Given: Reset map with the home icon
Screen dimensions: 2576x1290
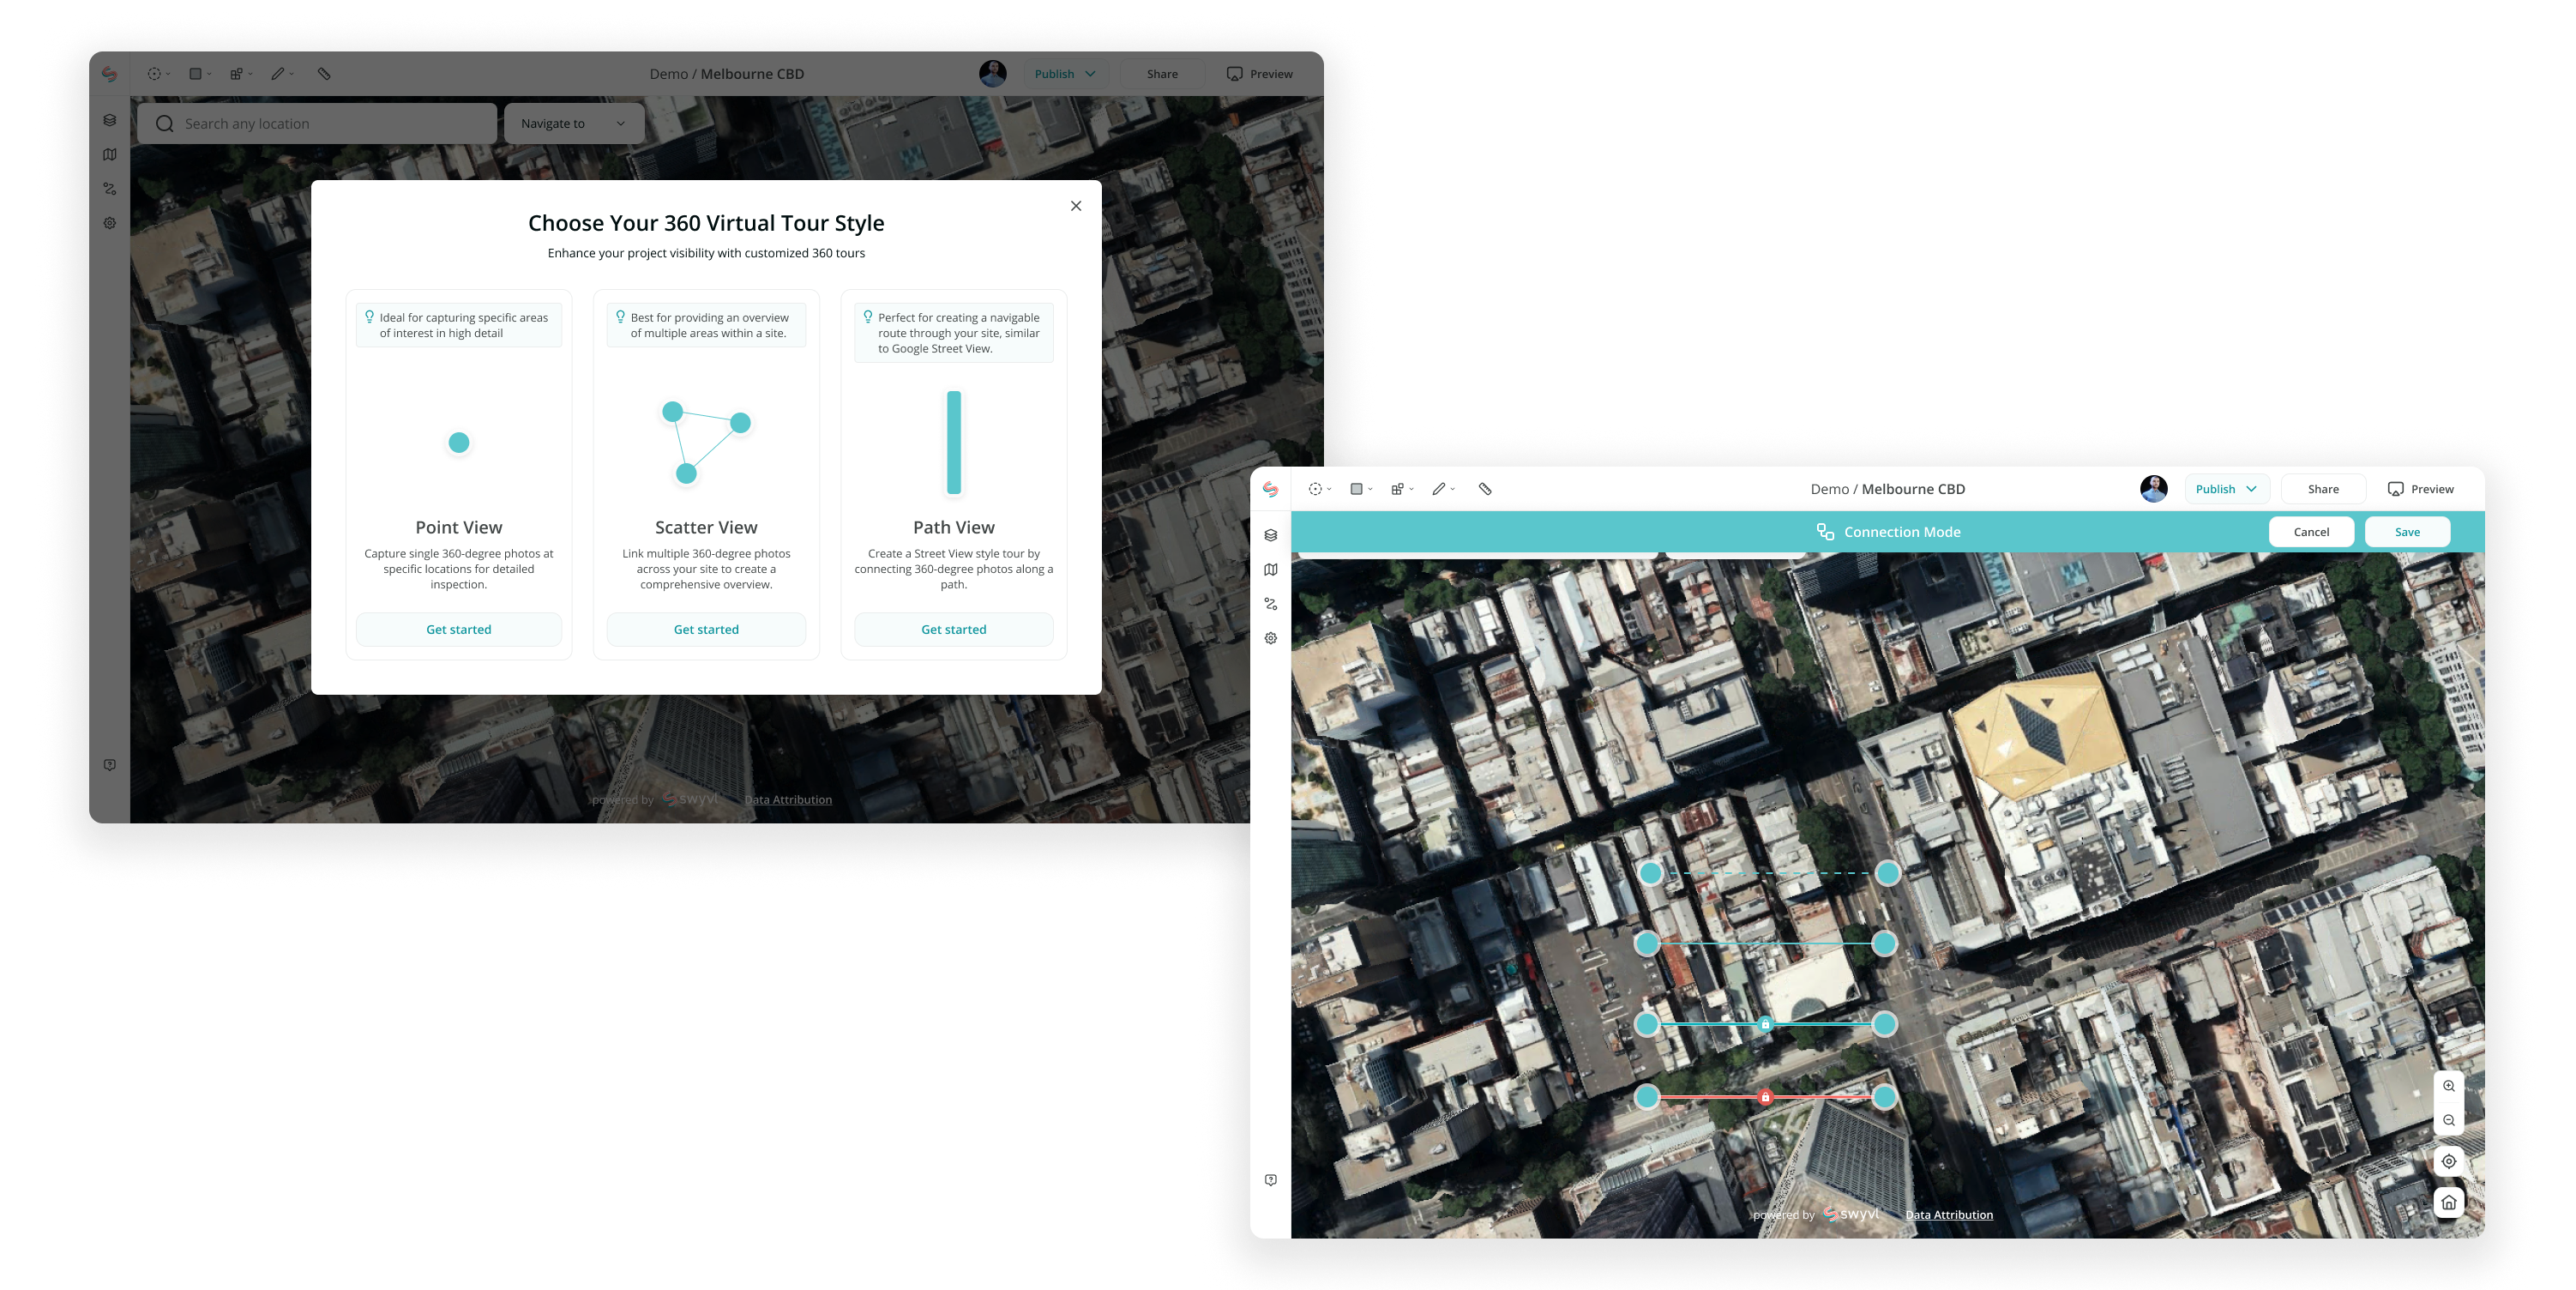Looking at the screenshot, I should (2449, 1202).
